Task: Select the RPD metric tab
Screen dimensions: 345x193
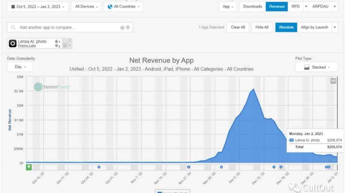Action: coord(295,6)
